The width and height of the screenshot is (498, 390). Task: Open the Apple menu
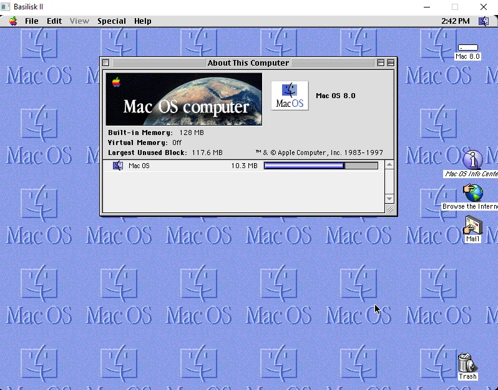pos(13,21)
